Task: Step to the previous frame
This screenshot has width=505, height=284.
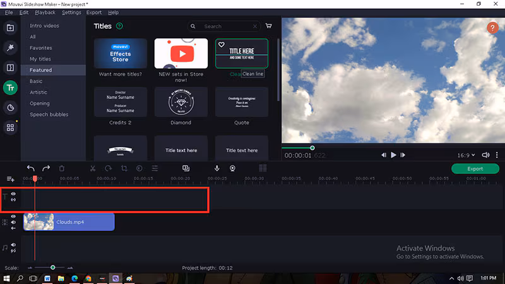Action: click(x=384, y=155)
